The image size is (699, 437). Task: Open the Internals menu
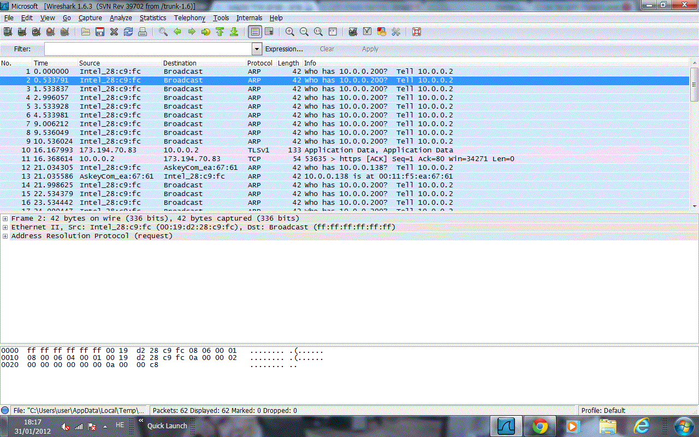[250, 18]
